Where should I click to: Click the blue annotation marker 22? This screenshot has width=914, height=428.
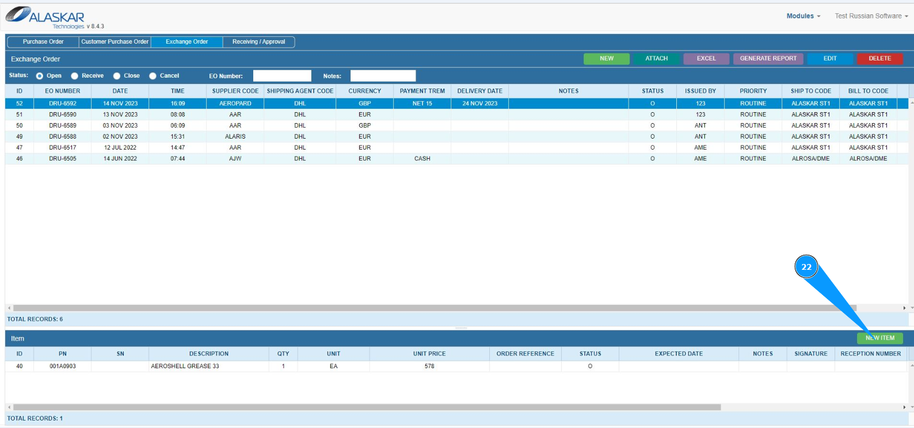tap(806, 267)
